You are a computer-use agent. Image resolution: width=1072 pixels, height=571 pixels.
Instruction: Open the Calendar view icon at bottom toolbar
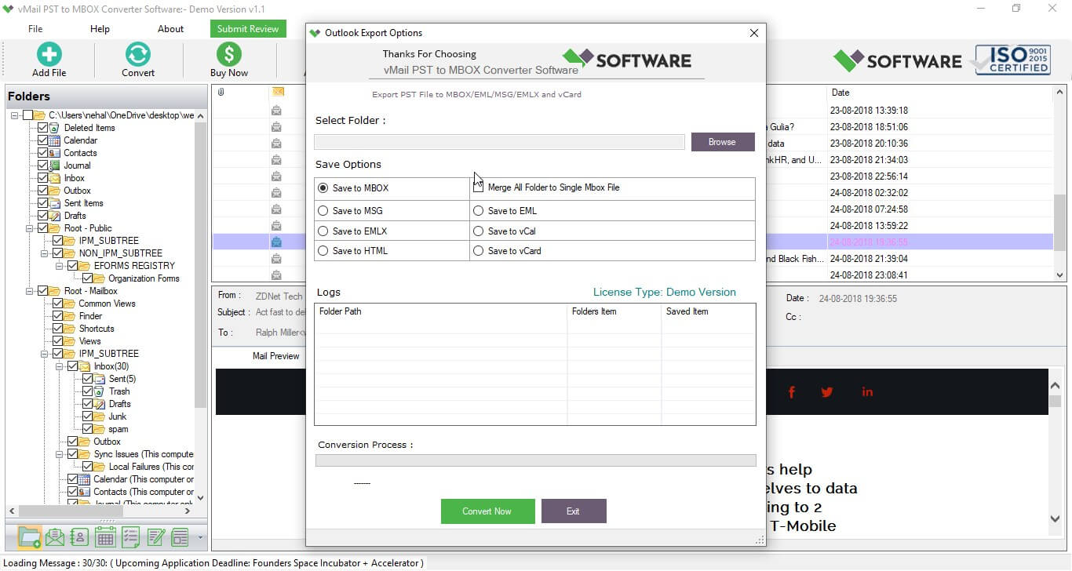[104, 537]
